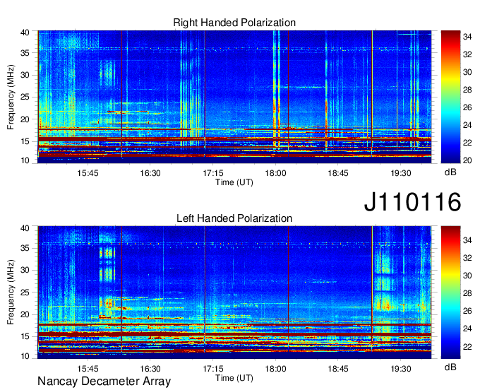Click 25 MHz tick of Right Handed plot

(x=25, y=97)
